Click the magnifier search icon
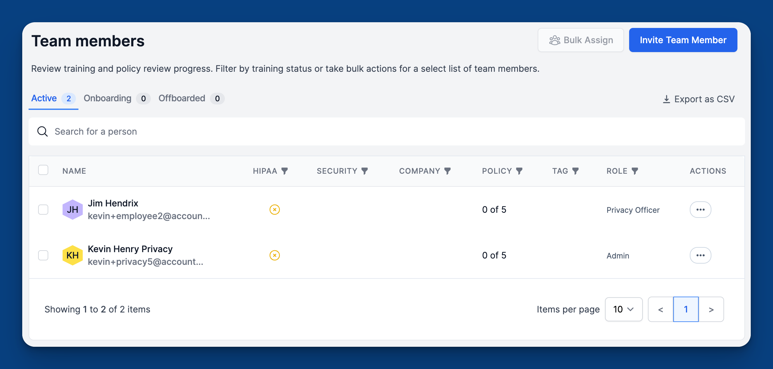This screenshot has height=369, width=773. click(43, 131)
